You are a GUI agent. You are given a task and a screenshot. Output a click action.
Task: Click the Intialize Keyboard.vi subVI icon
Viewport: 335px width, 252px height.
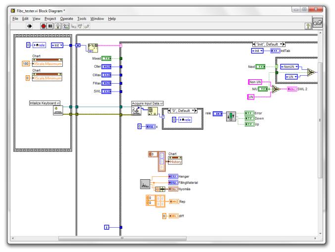pos(58,110)
